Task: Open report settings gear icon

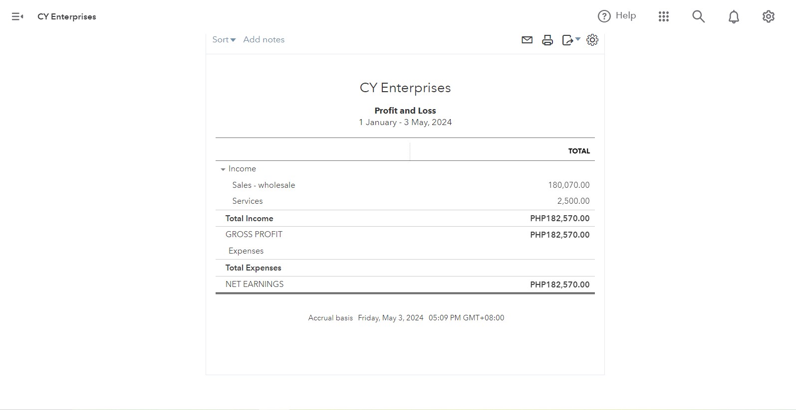Action: pos(592,40)
